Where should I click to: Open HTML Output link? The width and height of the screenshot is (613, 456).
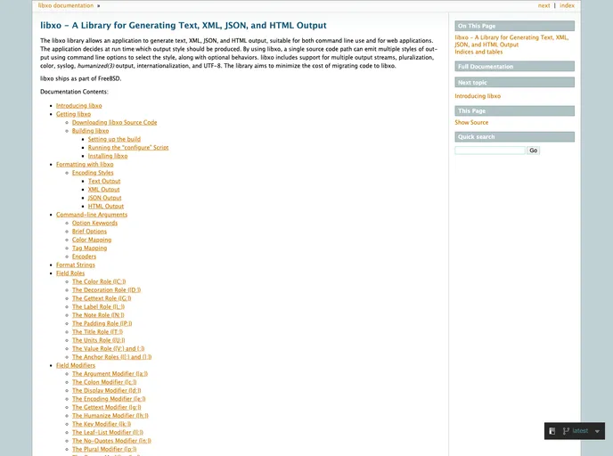[x=106, y=207]
